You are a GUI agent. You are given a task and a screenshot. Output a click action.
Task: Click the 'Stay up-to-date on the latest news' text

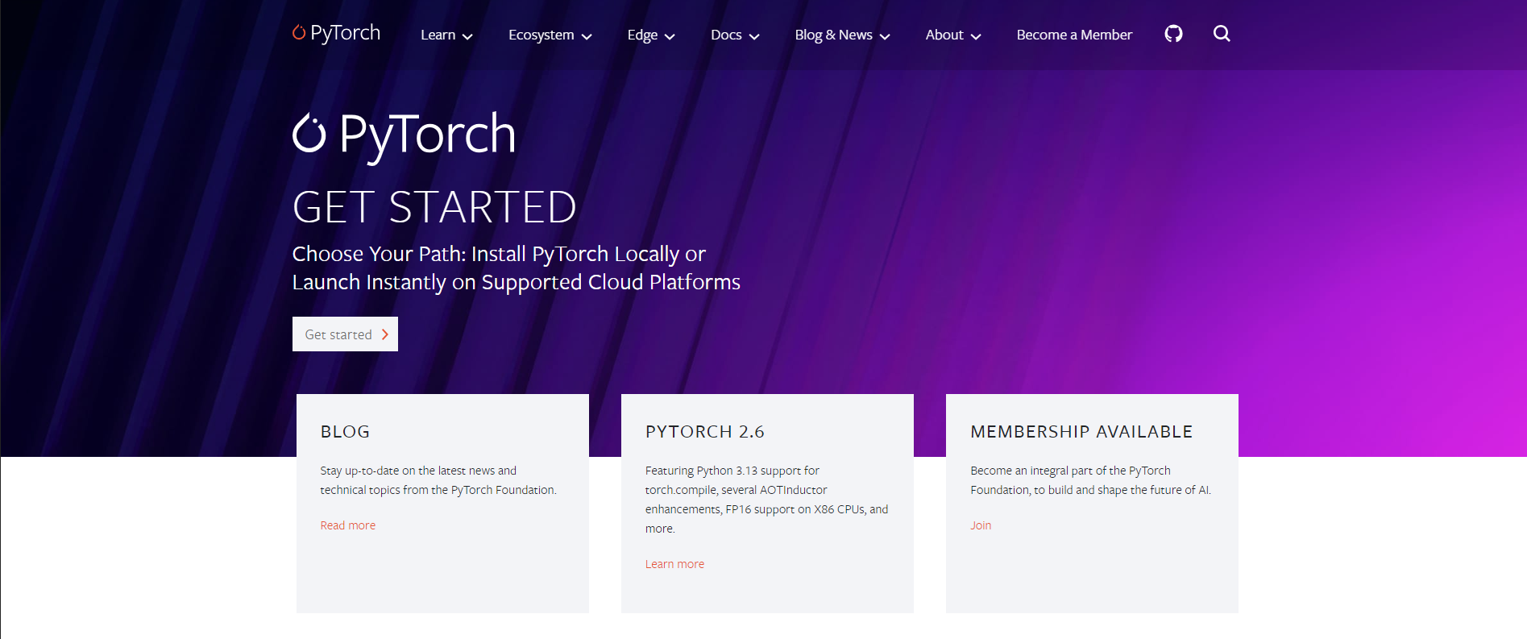click(x=438, y=480)
